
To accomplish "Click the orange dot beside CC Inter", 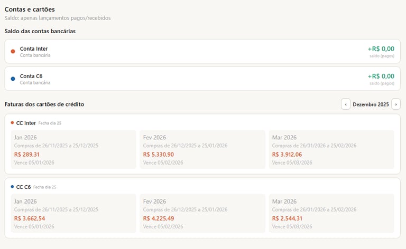I will tap(12, 123).
